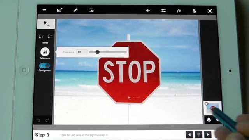
Task: Click the 'Step 3' label
Action: click(x=42, y=135)
